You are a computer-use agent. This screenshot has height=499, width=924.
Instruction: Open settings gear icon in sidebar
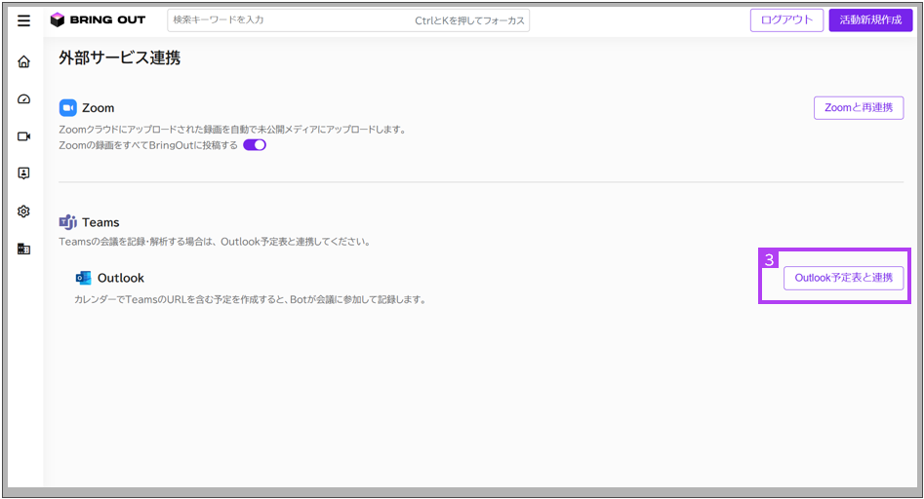[23, 211]
